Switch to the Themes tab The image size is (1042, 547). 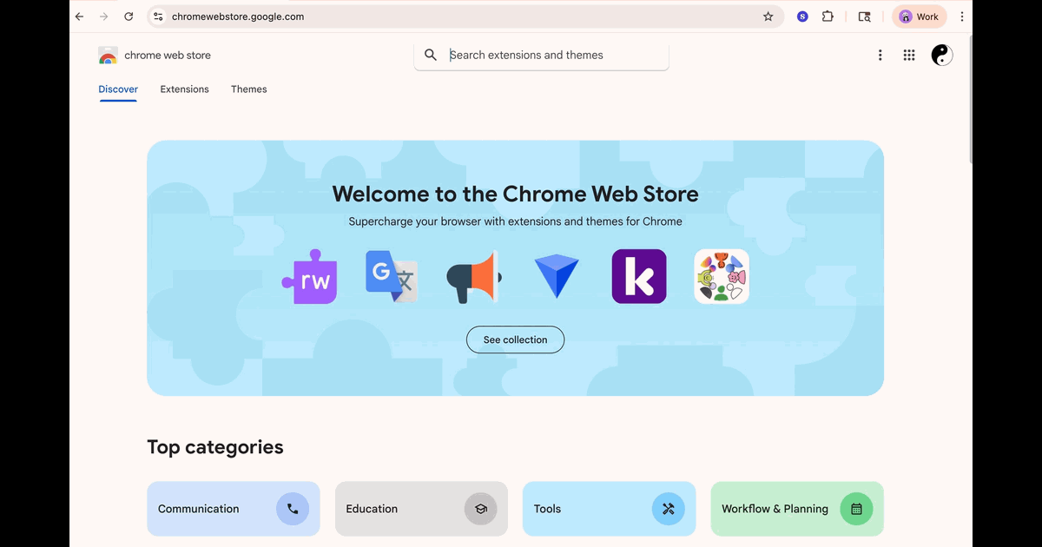[x=249, y=89]
